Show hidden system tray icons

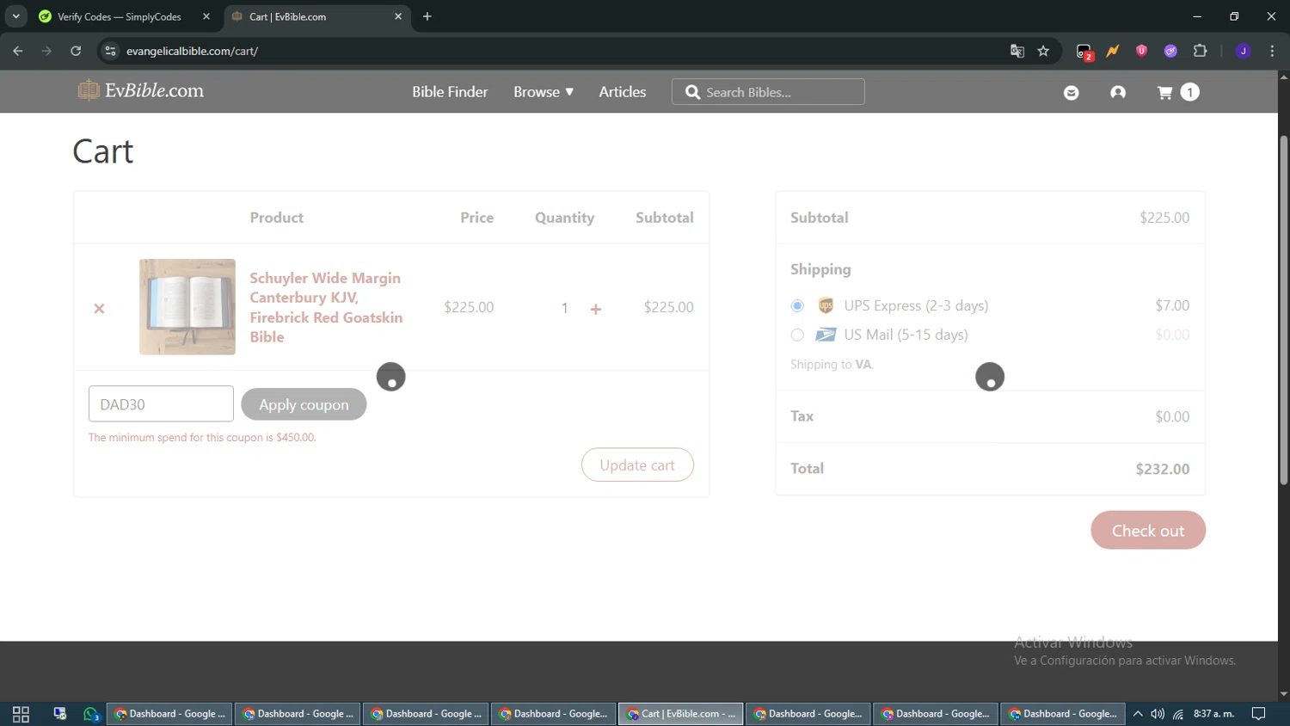1138,714
